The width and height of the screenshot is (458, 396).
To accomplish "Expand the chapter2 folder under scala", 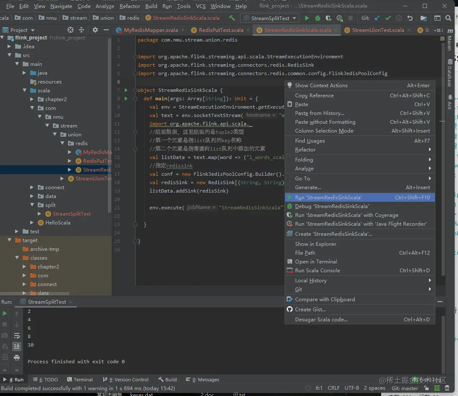I will [32, 99].
